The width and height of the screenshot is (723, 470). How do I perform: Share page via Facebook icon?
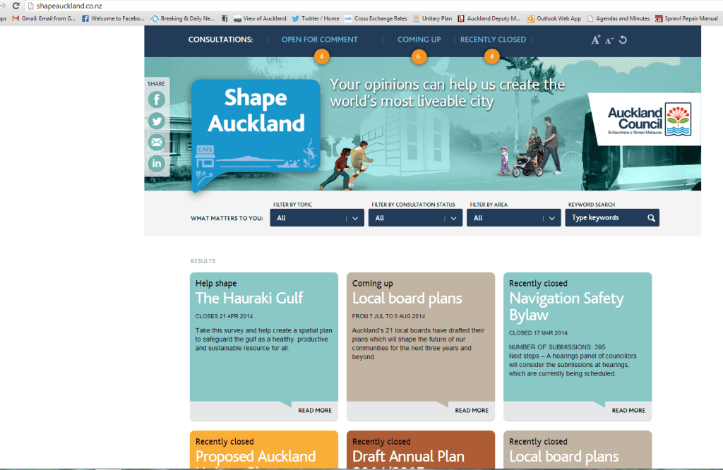(156, 100)
